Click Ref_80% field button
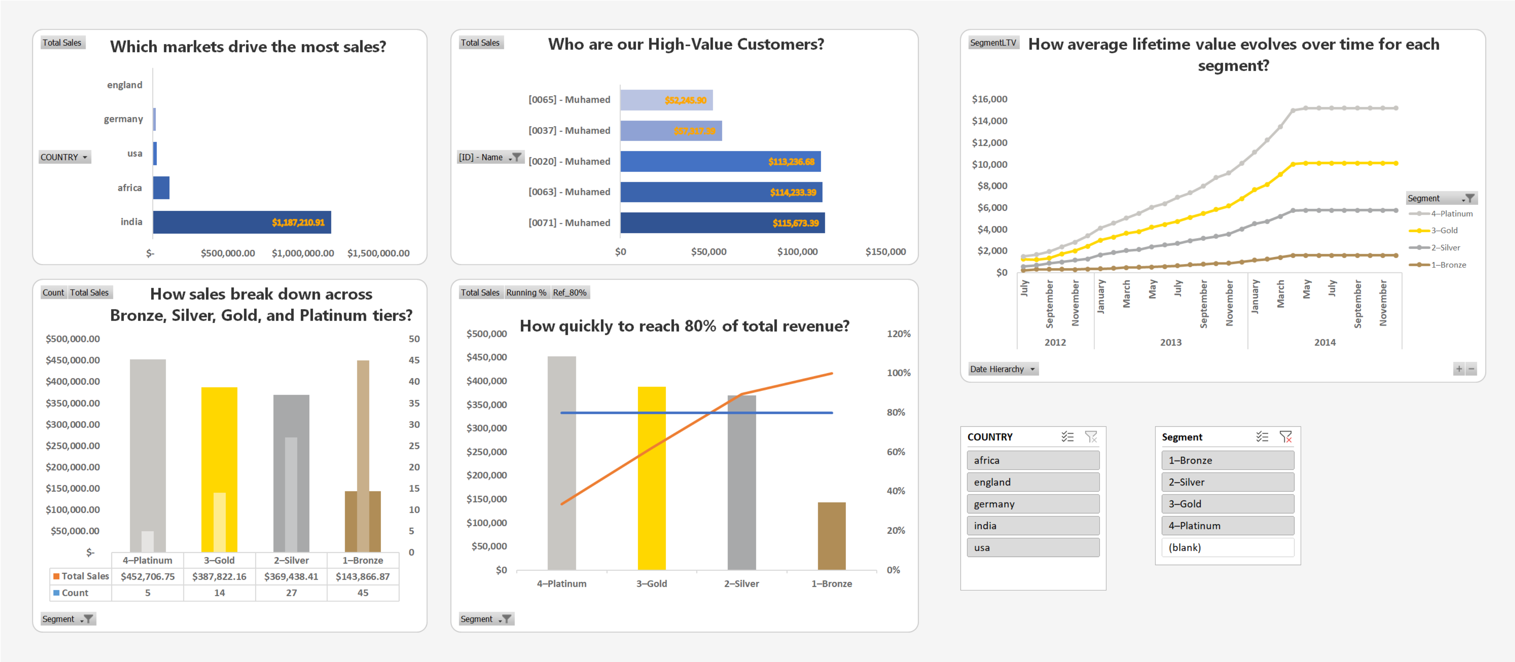The width and height of the screenshot is (1515, 662). click(569, 292)
